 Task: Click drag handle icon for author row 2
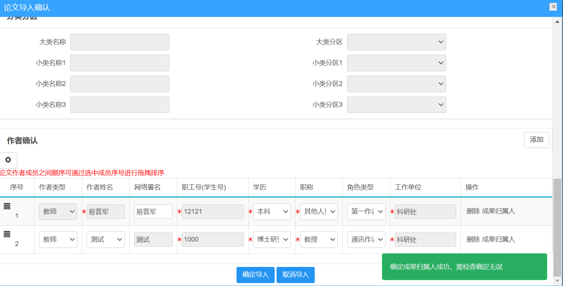(x=7, y=234)
